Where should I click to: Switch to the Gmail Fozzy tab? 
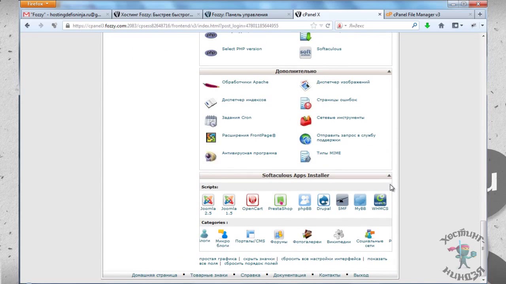click(x=66, y=15)
